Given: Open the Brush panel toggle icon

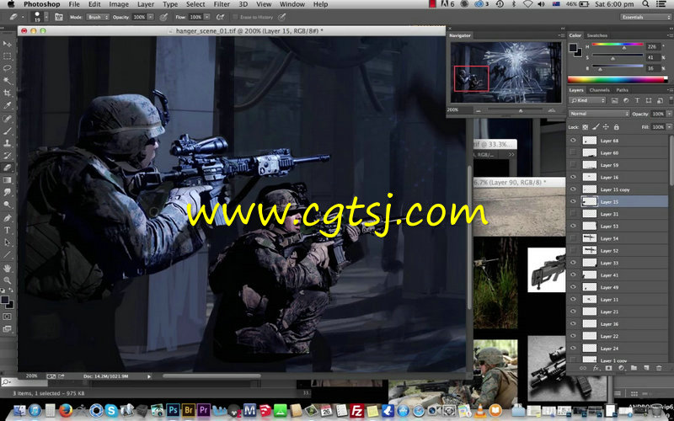Looking at the screenshot, I should click(59, 17).
